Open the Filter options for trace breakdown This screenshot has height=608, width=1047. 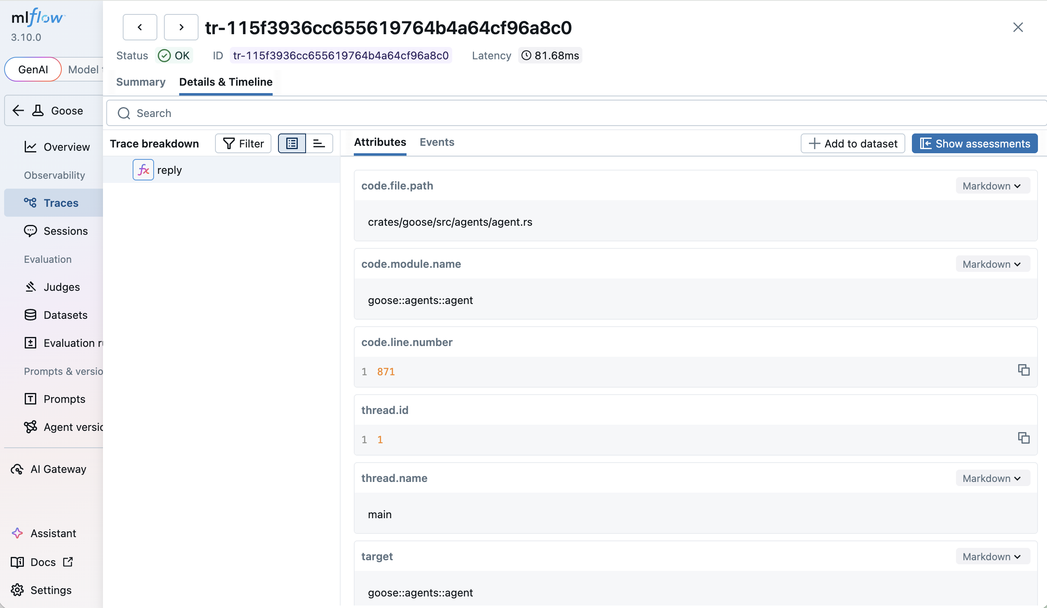pos(243,143)
